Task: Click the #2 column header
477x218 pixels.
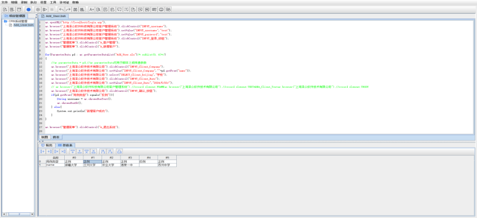Action: (111, 158)
